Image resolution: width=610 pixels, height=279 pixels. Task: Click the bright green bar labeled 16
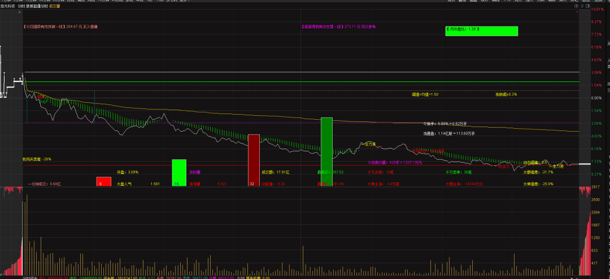click(x=179, y=172)
